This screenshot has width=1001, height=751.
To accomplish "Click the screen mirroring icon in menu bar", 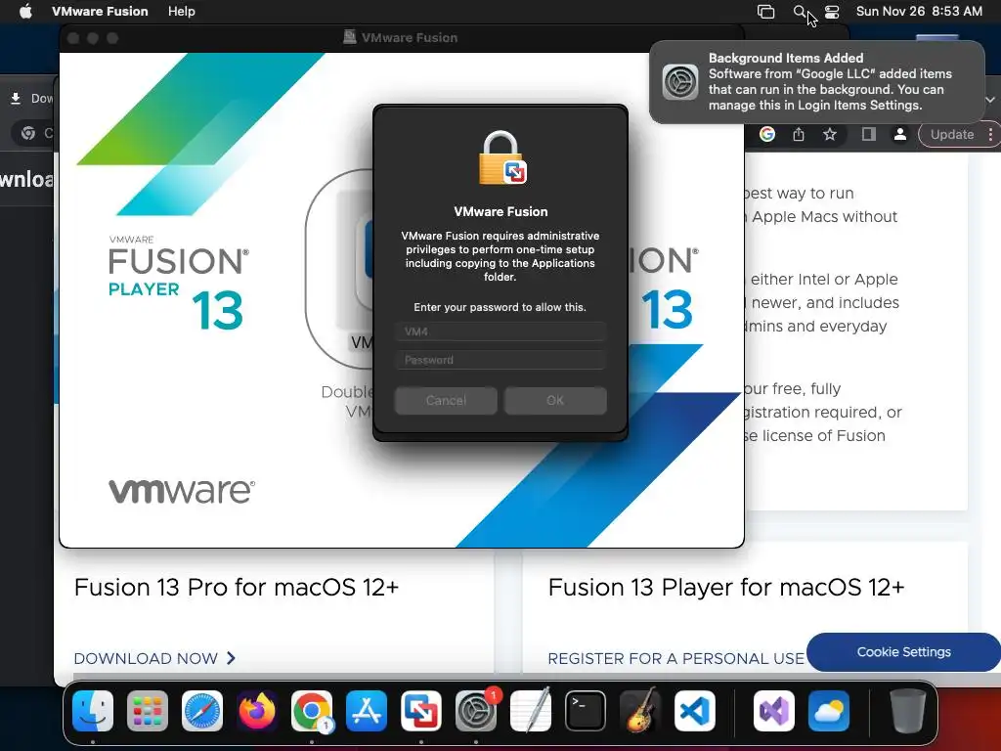I will (765, 12).
